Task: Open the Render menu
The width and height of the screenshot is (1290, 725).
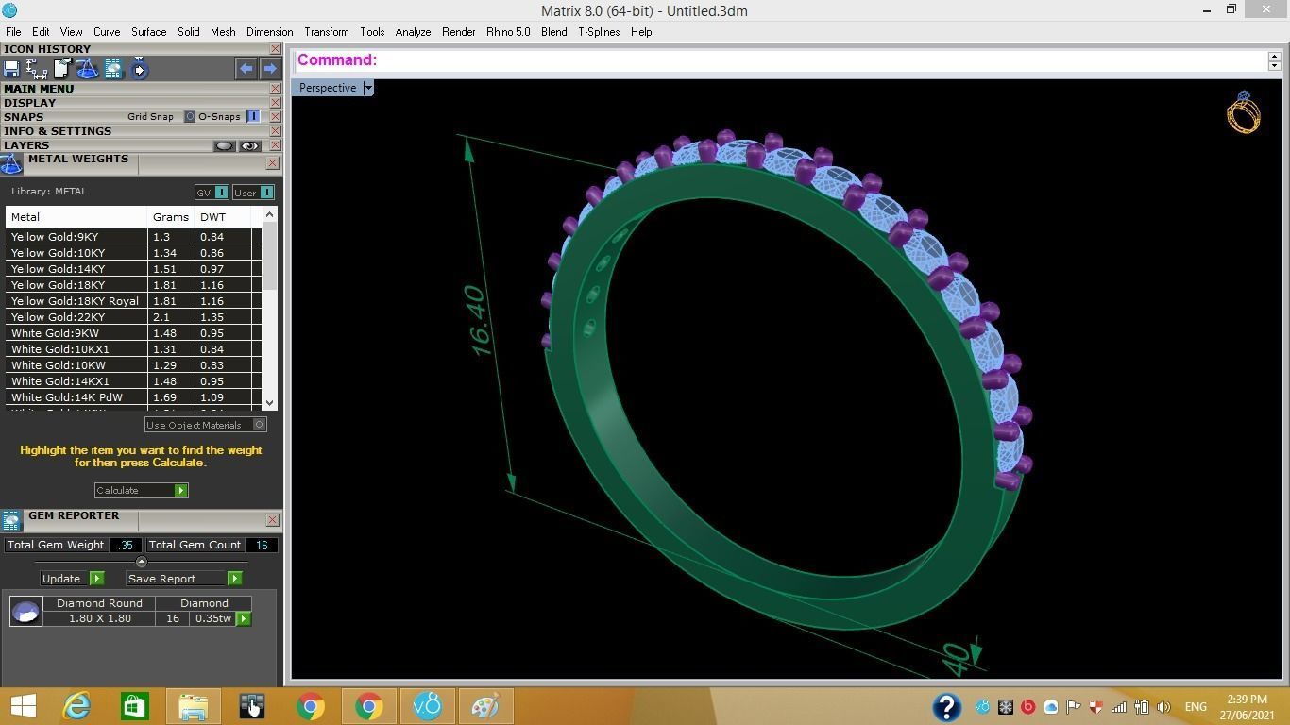Action: (x=459, y=32)
